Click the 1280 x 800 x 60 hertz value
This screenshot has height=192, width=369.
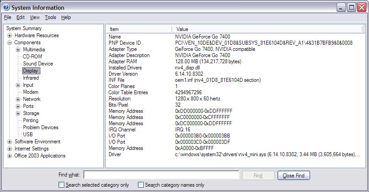198,99
